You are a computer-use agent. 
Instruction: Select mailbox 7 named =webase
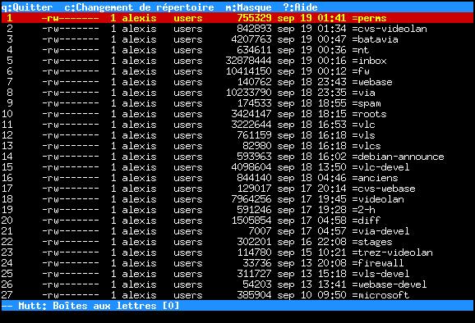click(x=237, y=82)
